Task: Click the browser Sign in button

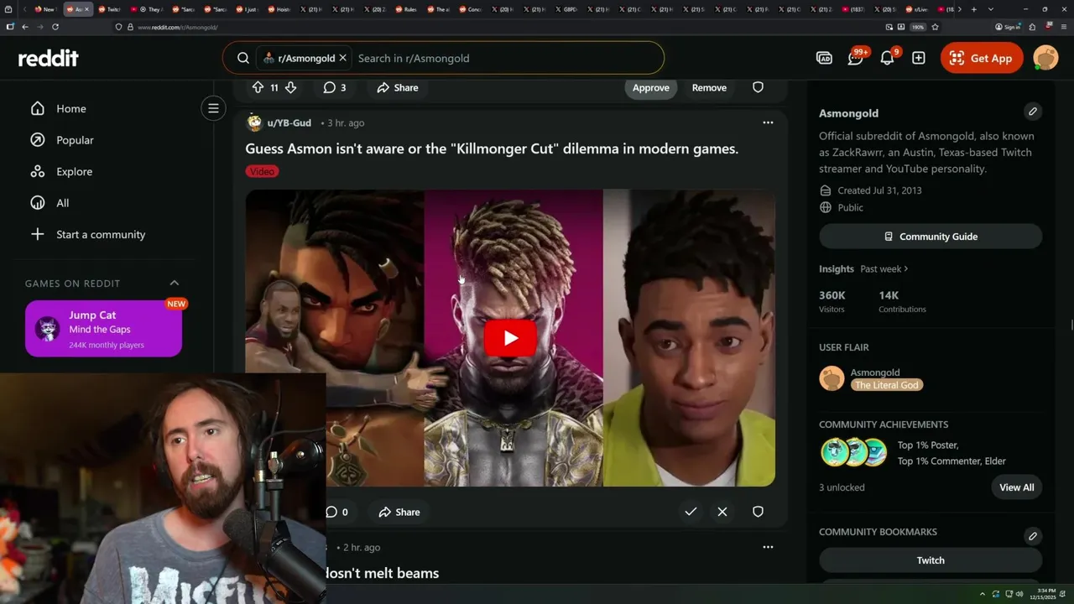Action: click(1008, 27)
